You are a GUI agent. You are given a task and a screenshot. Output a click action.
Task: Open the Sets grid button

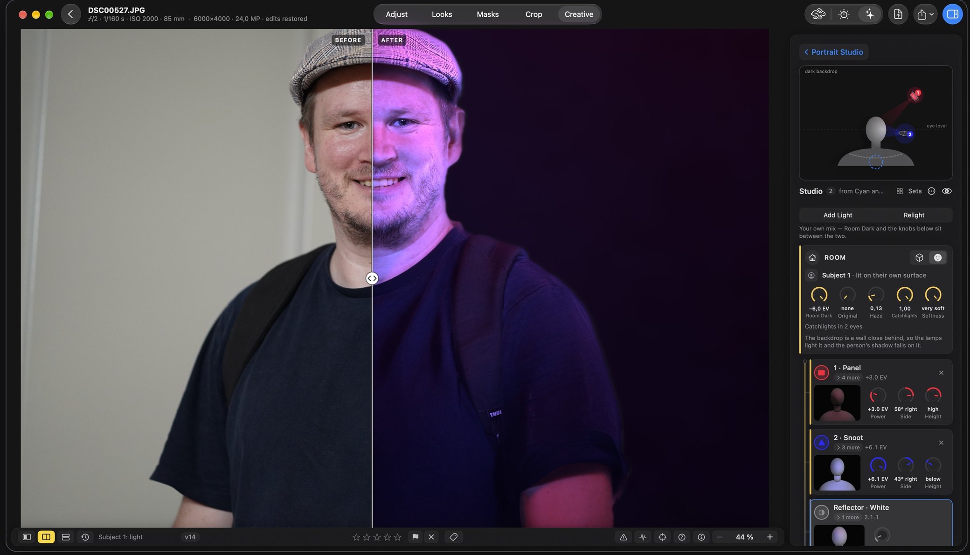909,191
